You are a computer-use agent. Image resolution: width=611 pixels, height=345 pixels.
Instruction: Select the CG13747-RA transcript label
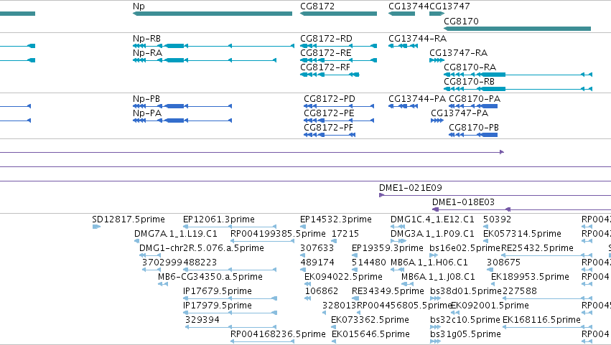[x=458, y=53]
